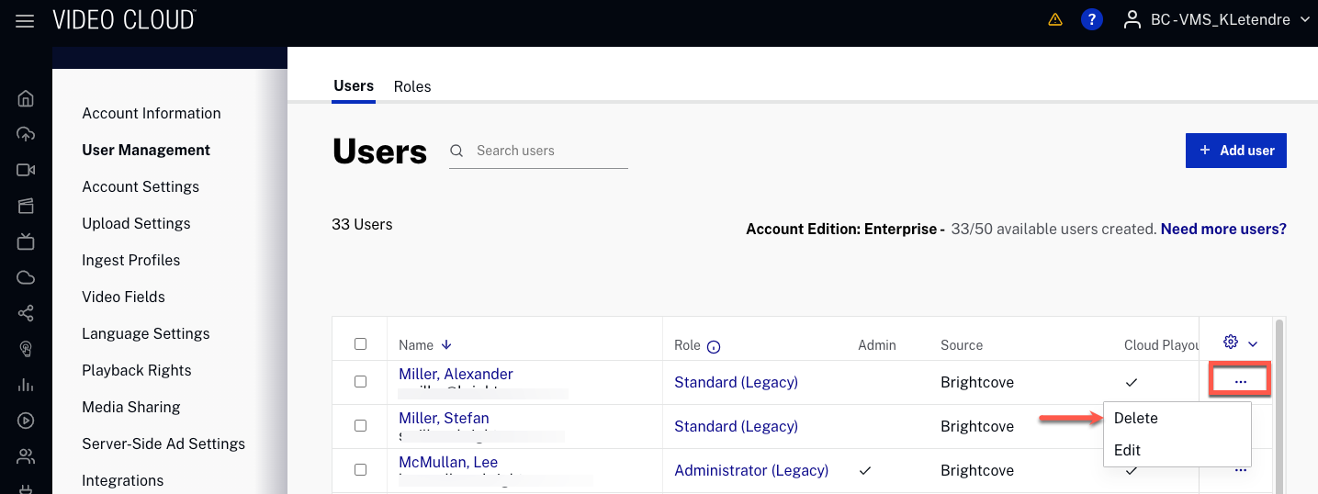Switch to the Roles tab
Viewport: 1318px width, 494px height.
click(x=412, y=86)
